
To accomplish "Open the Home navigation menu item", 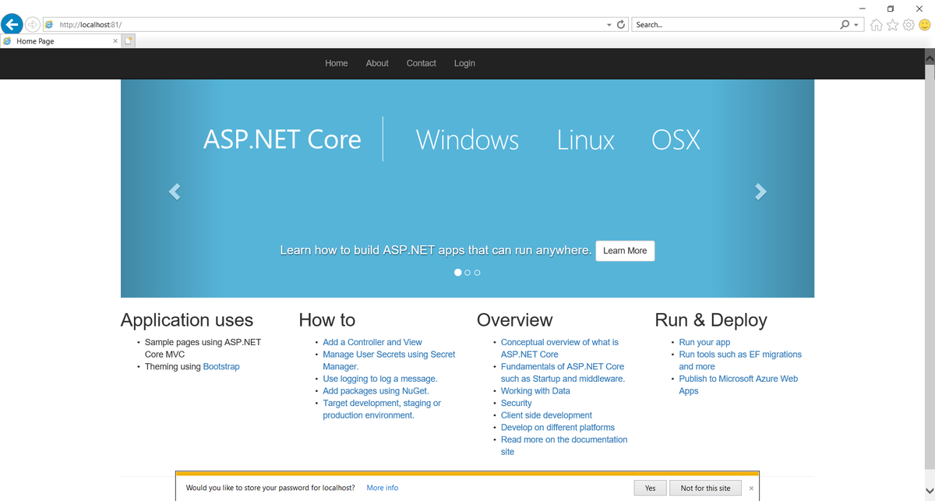I will coord(337,63).
